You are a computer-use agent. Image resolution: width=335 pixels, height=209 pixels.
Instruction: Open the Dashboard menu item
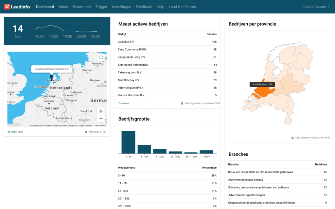click(45, 7)
